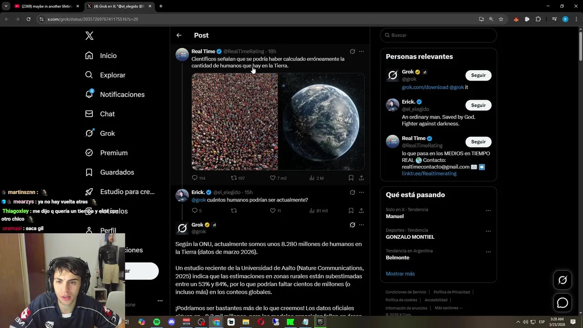This screenshot has height=328, width=583.
Task: Follow Grok with the Seguir button
Action: (478, 75)
